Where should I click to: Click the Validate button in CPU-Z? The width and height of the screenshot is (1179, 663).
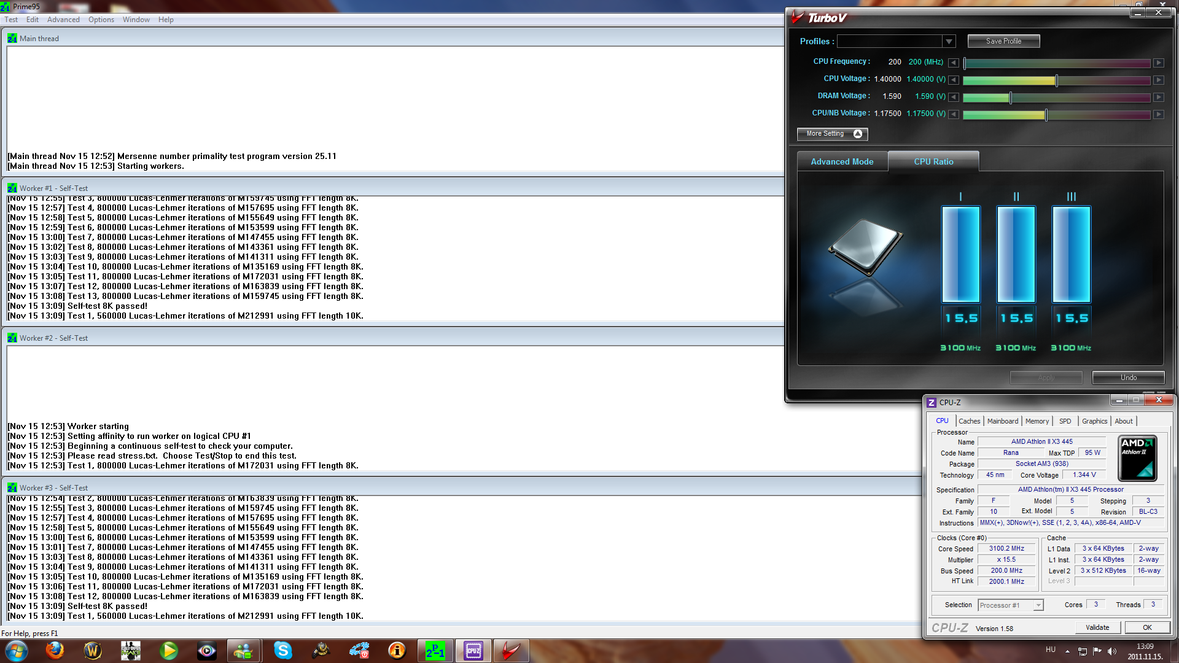point(1097,627)
